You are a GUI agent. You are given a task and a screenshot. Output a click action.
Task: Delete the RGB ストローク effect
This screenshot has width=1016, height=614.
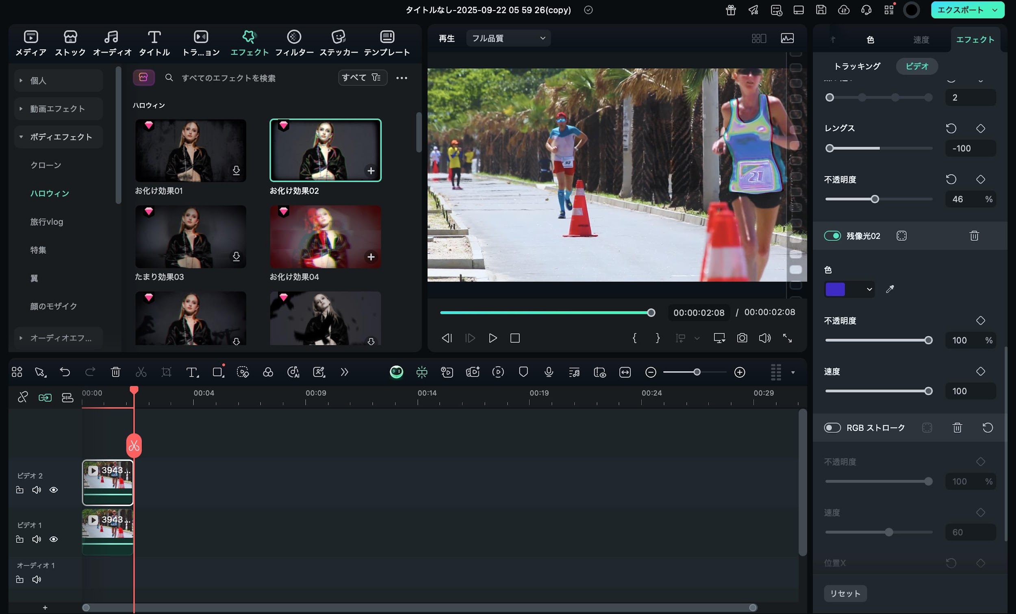pos(957,427)
